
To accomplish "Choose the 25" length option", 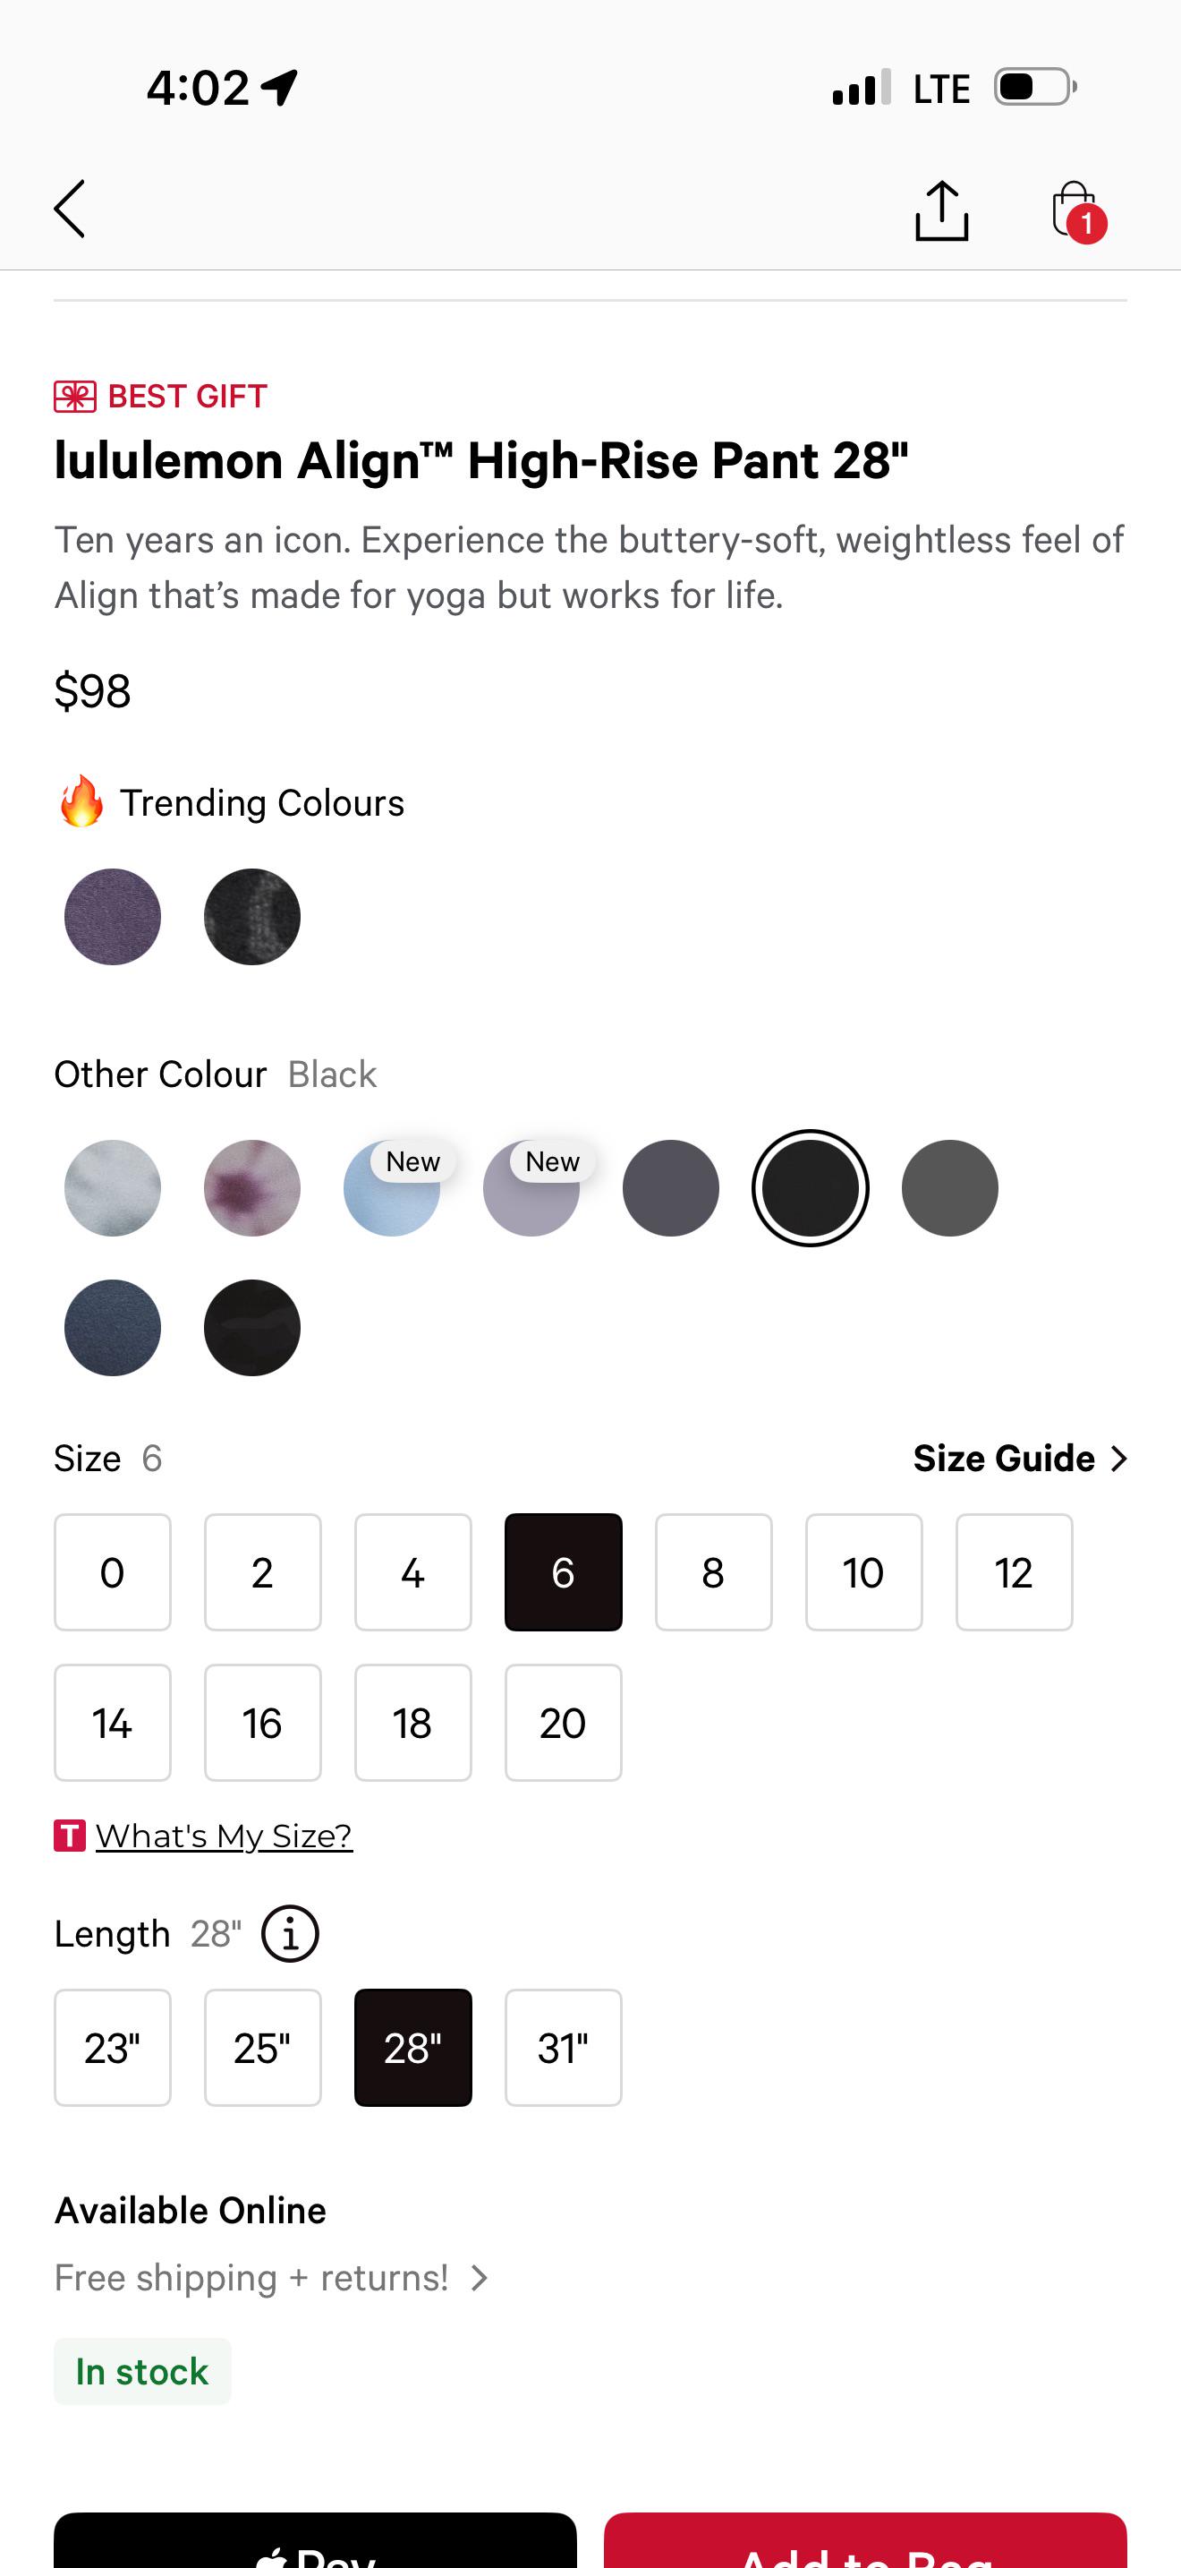I will click(x=263, y=2048).
